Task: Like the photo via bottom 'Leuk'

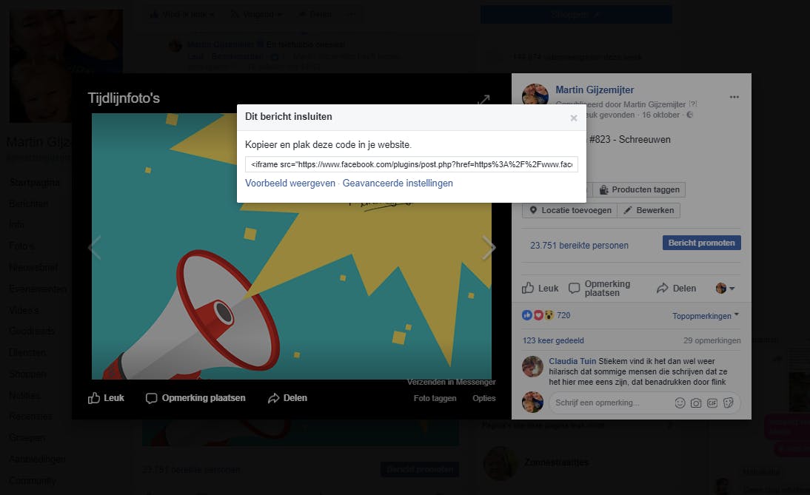Action: point(106,398)
